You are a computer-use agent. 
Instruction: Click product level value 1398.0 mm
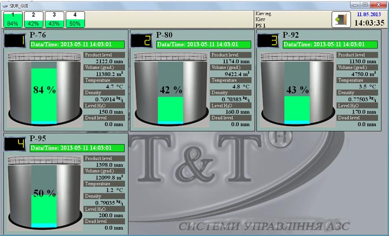[109, 165]
